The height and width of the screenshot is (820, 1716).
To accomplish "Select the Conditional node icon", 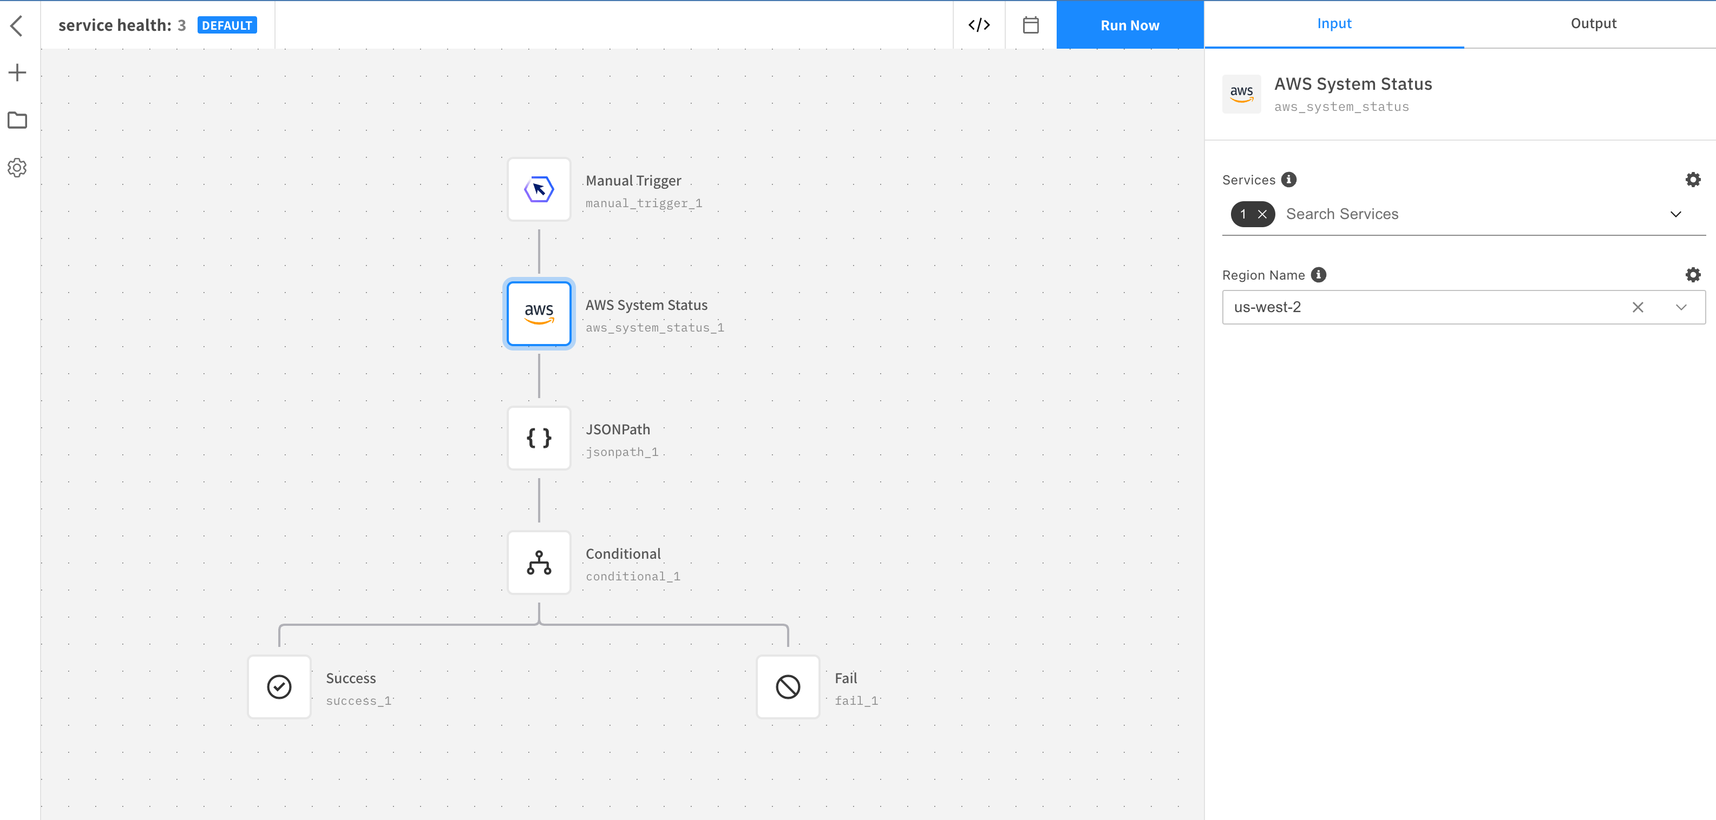I will click(x=539, y=563).
